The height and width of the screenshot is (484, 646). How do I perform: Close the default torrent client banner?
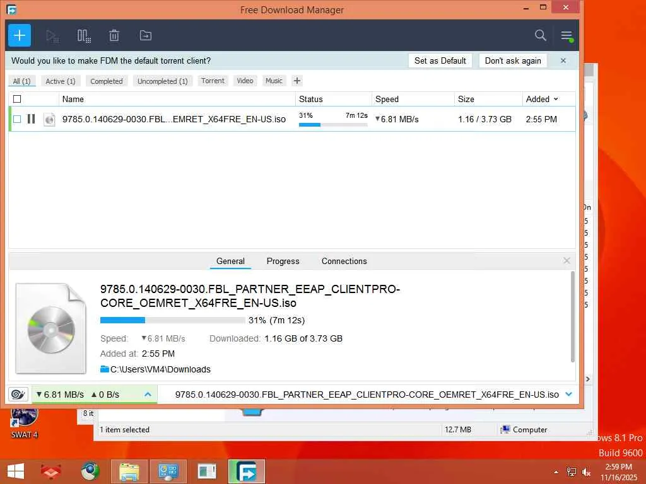coord(563,60)
